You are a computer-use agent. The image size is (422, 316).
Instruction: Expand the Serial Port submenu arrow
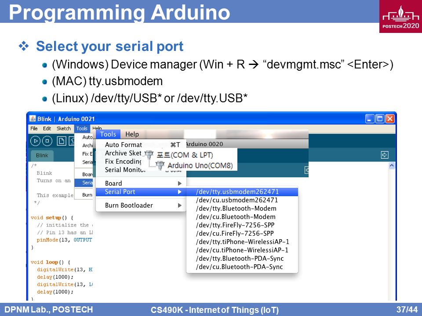click(179, 192)
